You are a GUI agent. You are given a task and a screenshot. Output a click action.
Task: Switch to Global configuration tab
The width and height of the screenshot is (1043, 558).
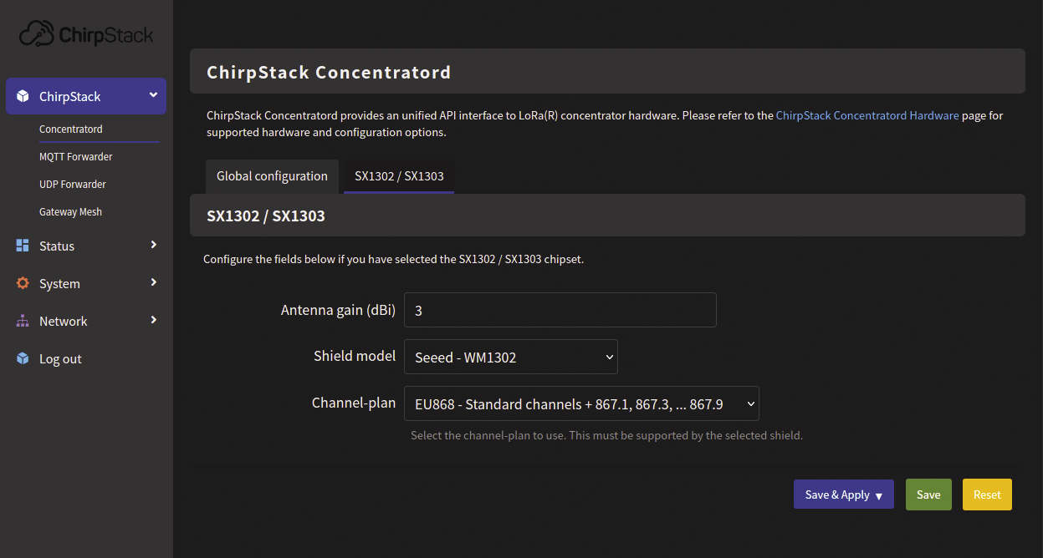coord(272,176)
